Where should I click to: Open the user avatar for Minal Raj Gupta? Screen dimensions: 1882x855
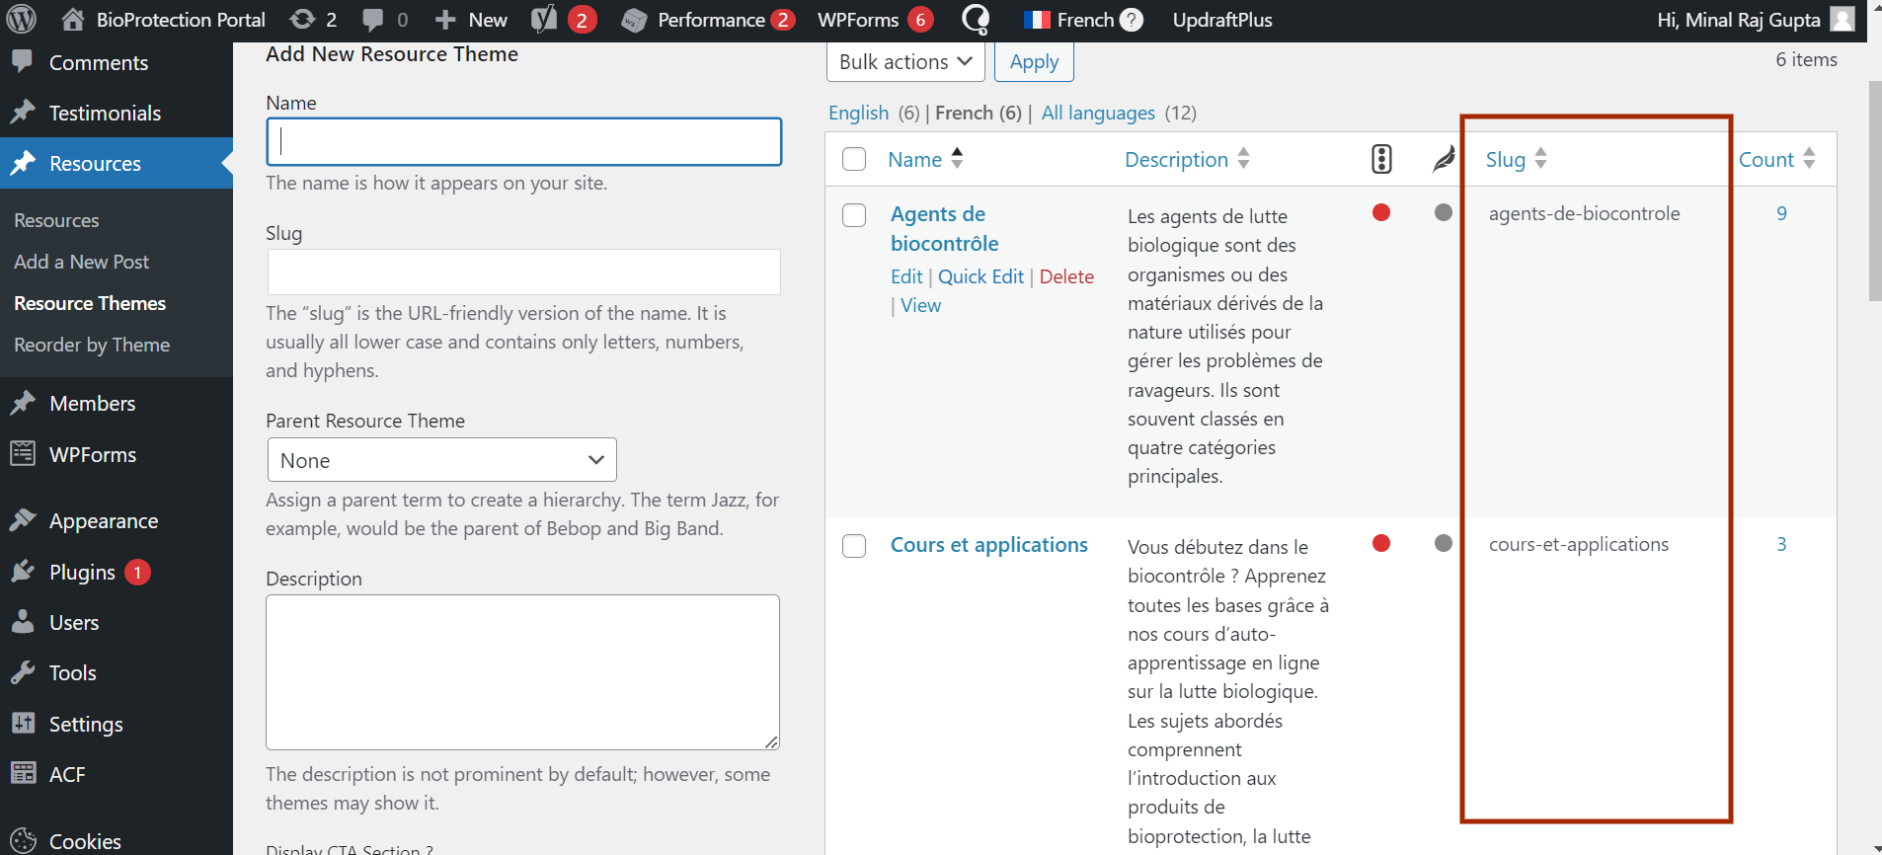click(x=1842, y=19)
